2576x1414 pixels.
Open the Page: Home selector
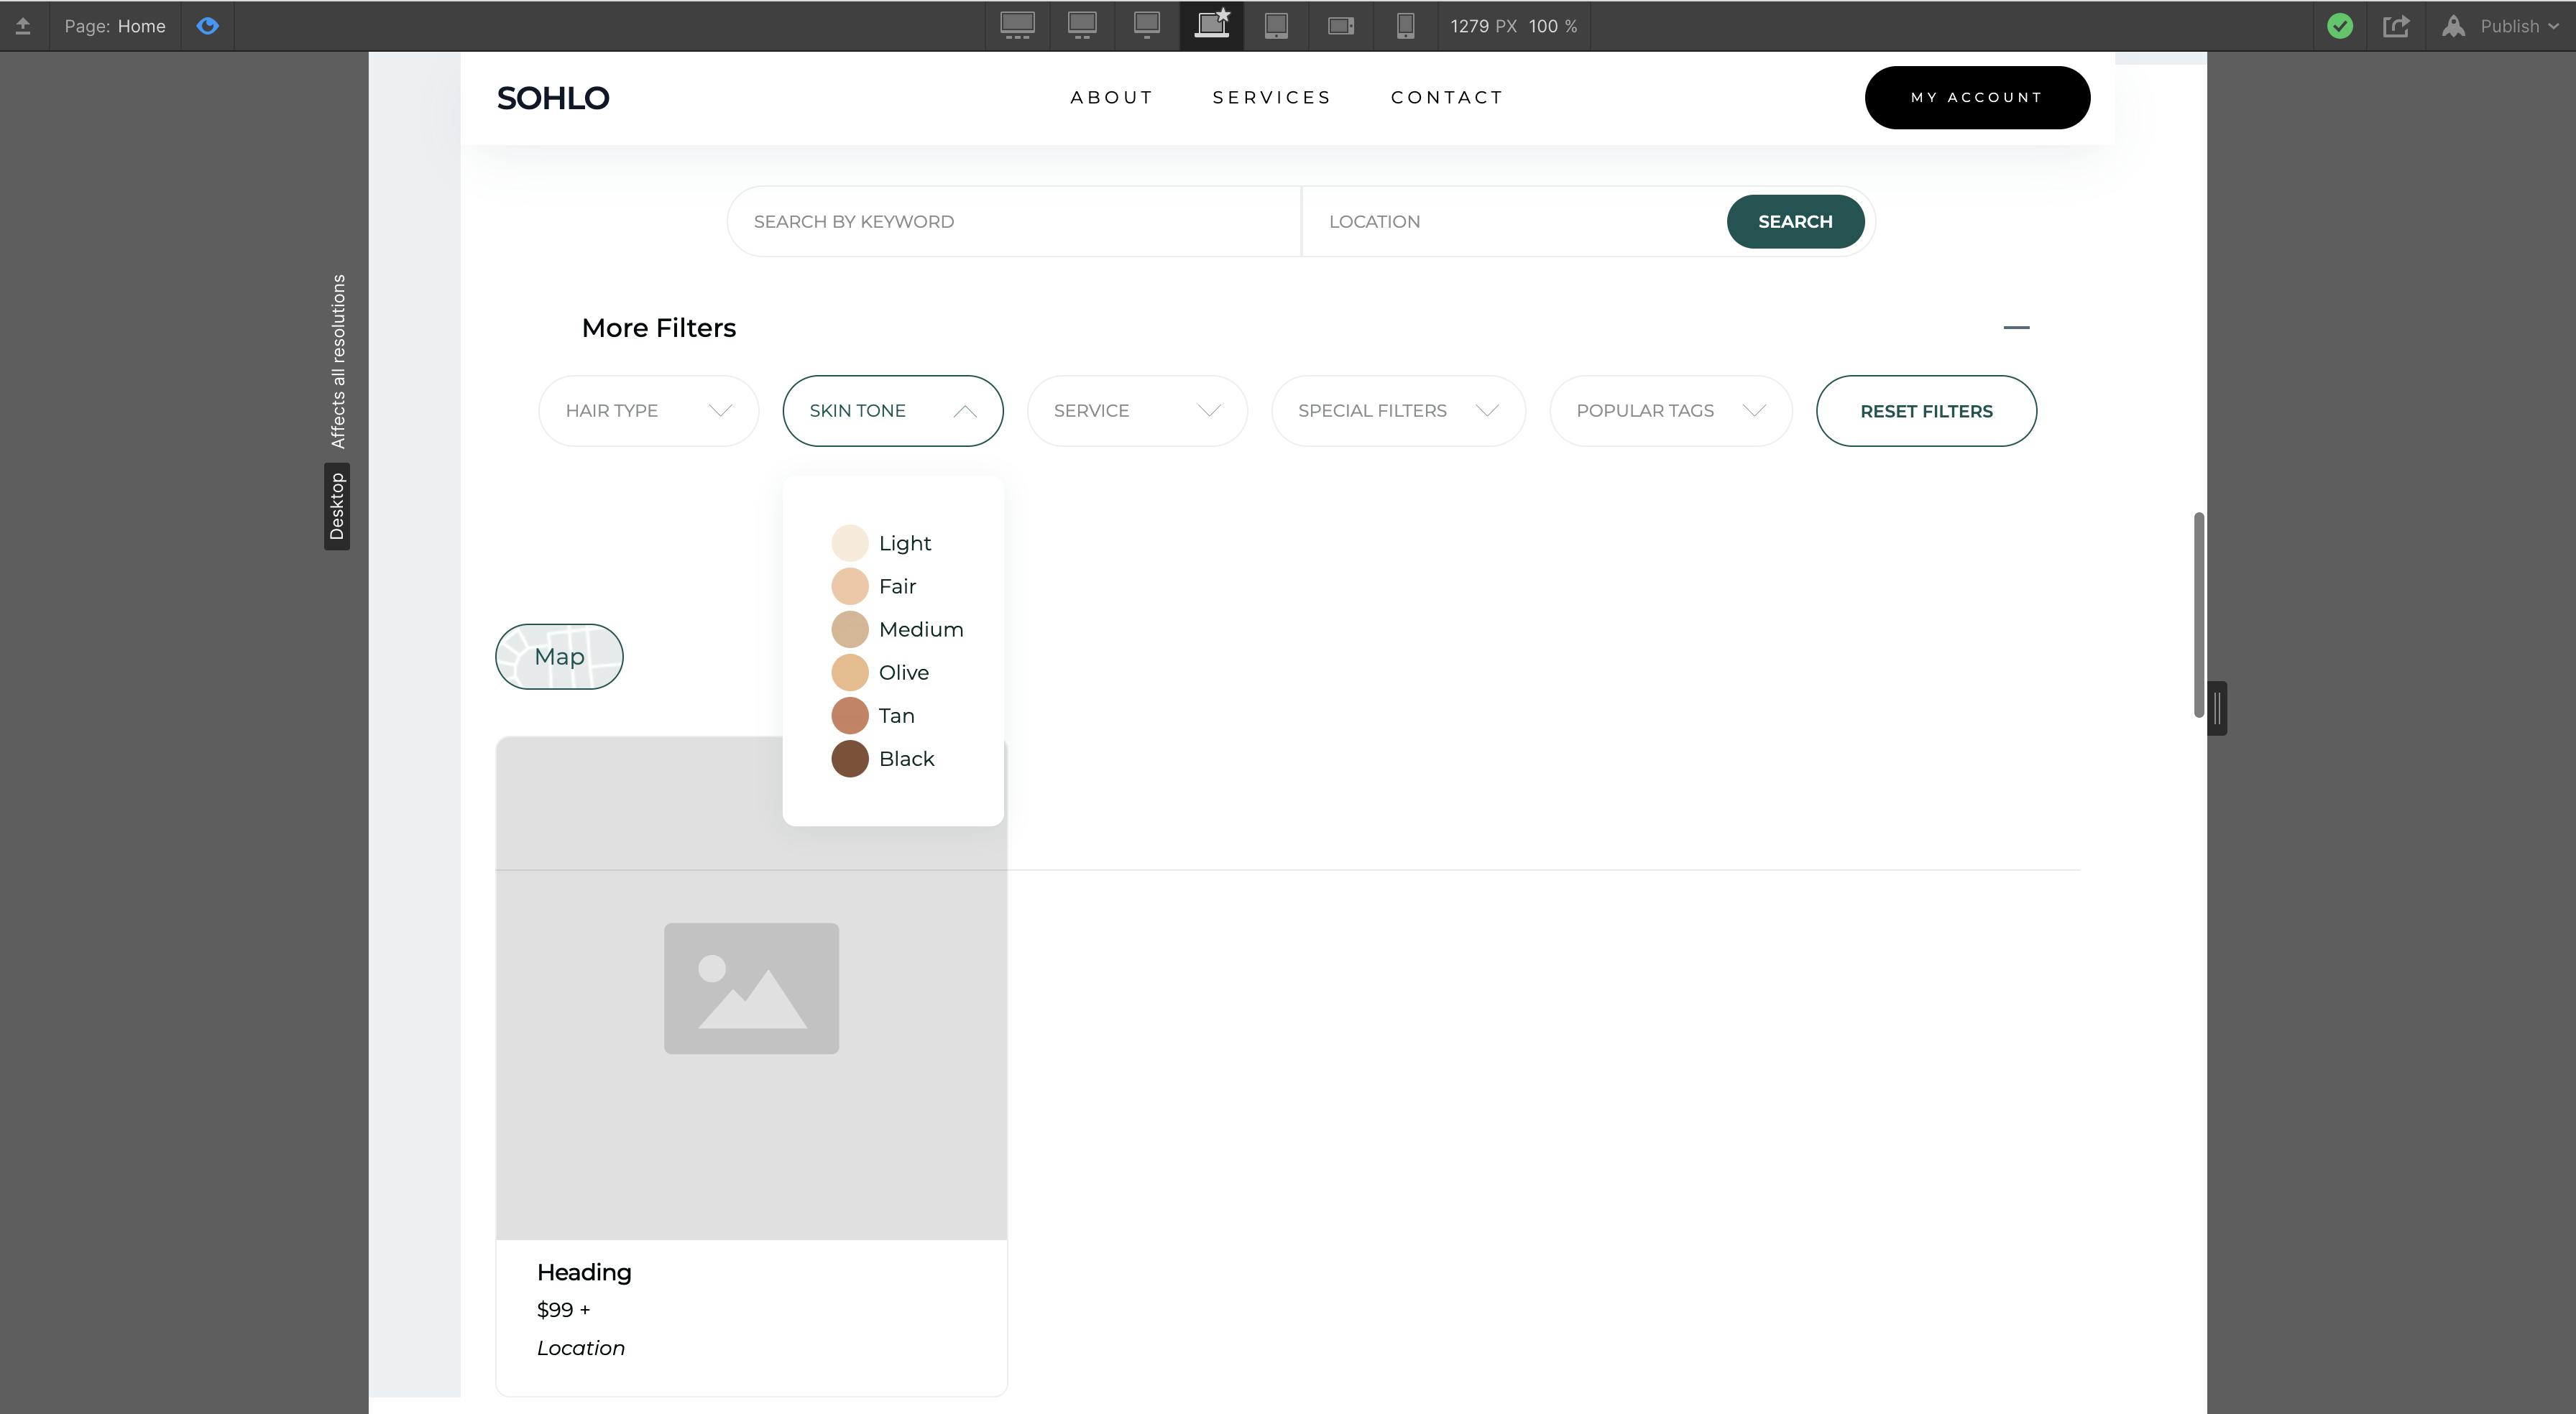point(115,26)
